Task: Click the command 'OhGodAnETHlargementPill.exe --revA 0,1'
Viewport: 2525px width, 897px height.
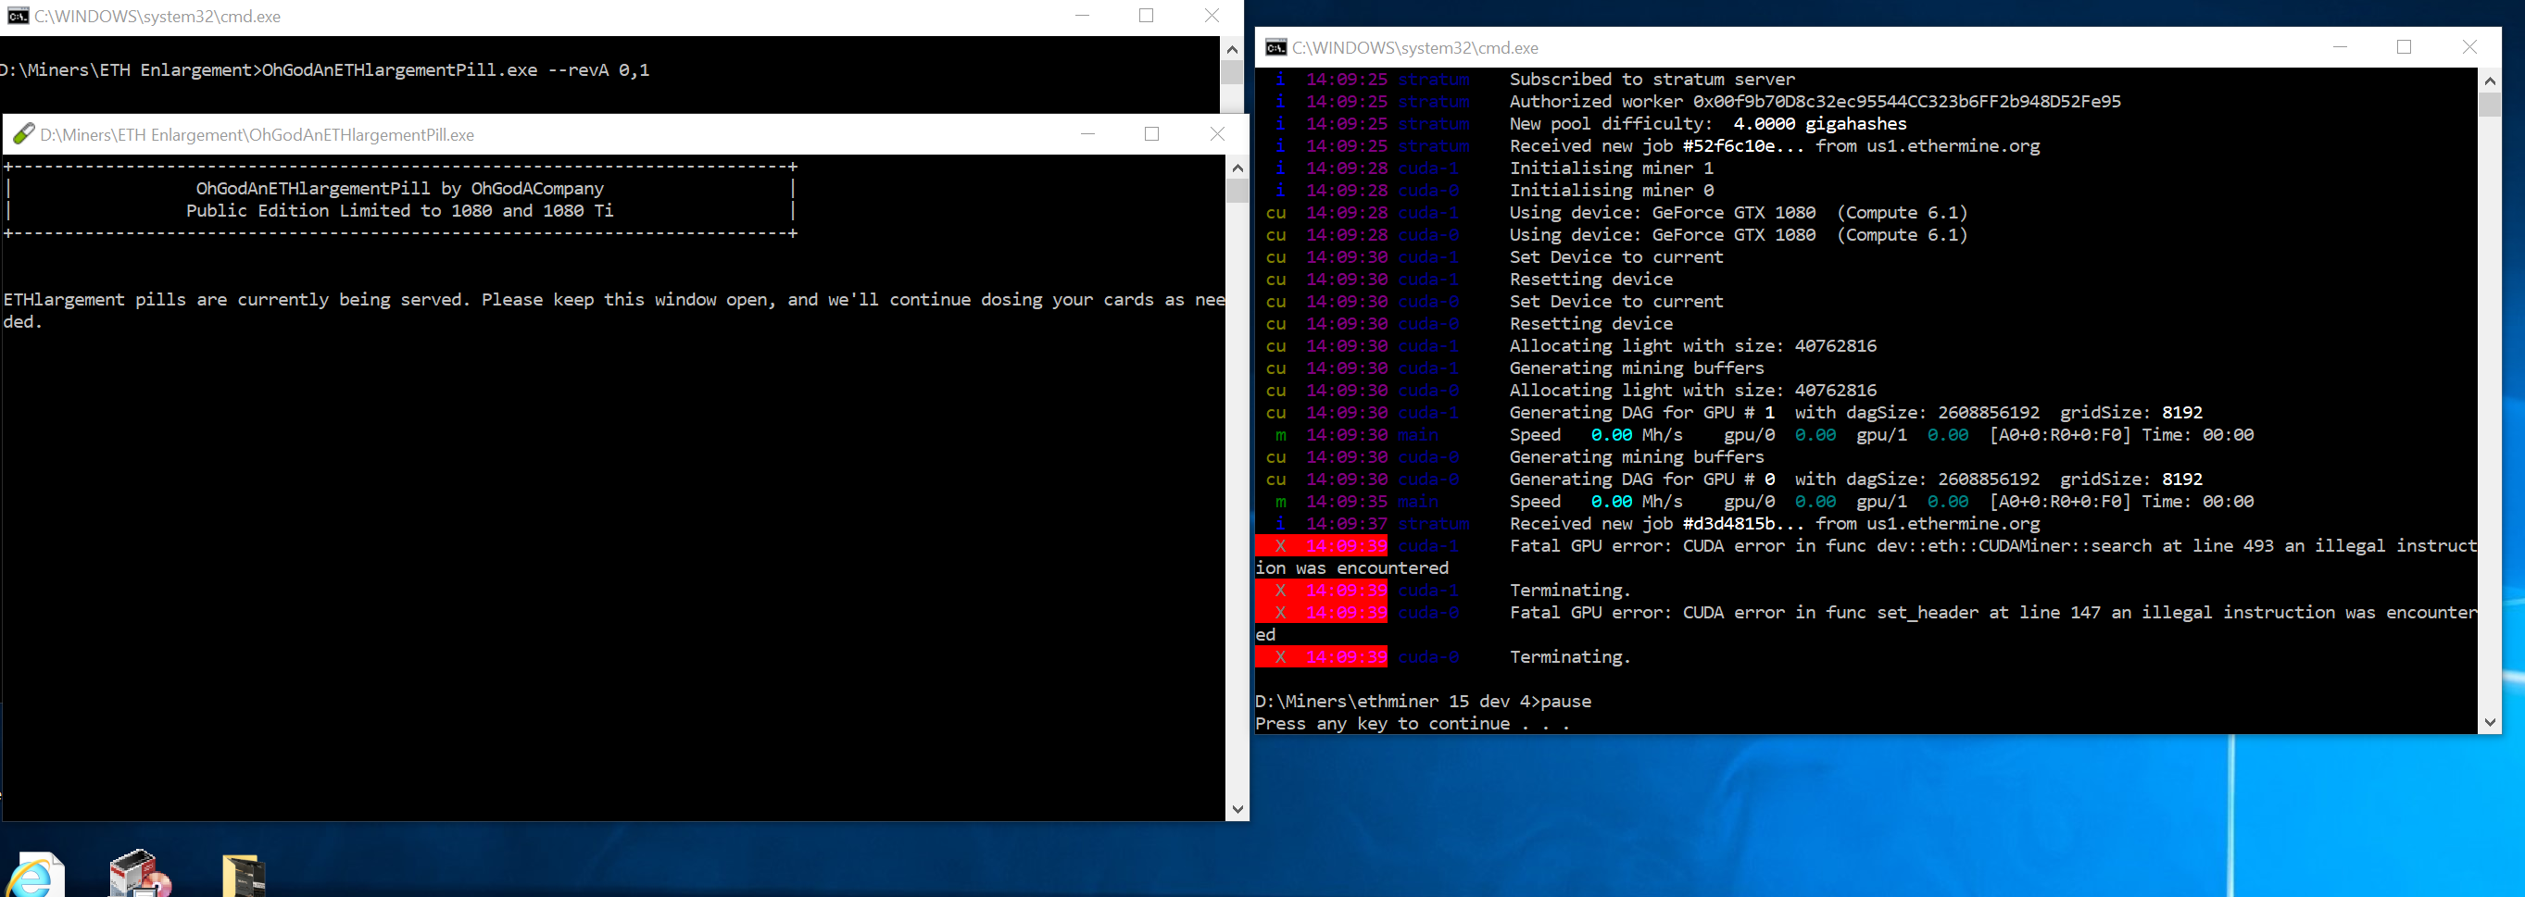Action: point(455,70)
